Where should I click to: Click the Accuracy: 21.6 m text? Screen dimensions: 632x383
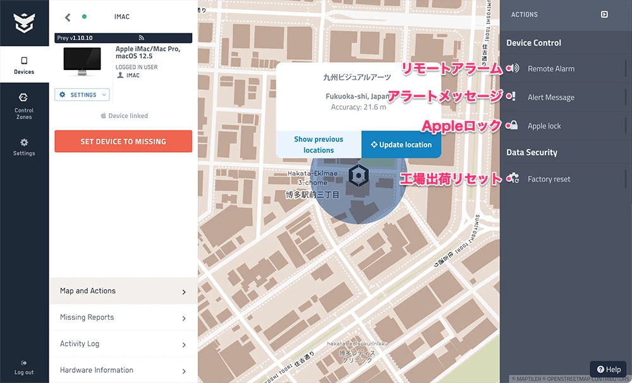click(358, 107)
